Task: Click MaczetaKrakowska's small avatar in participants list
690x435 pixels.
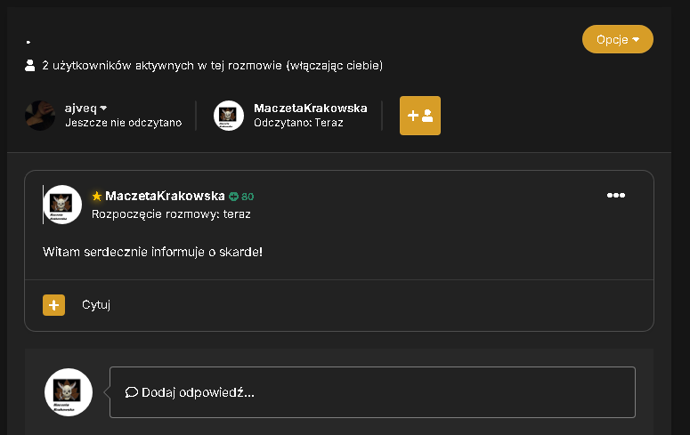Action: (x=229, y=116)
